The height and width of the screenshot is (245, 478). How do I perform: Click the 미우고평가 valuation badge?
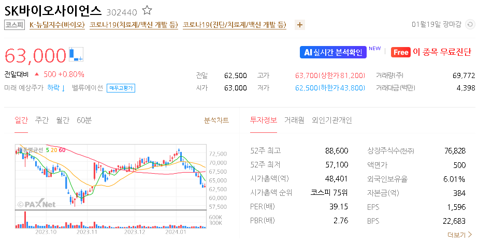coord(121,88)
